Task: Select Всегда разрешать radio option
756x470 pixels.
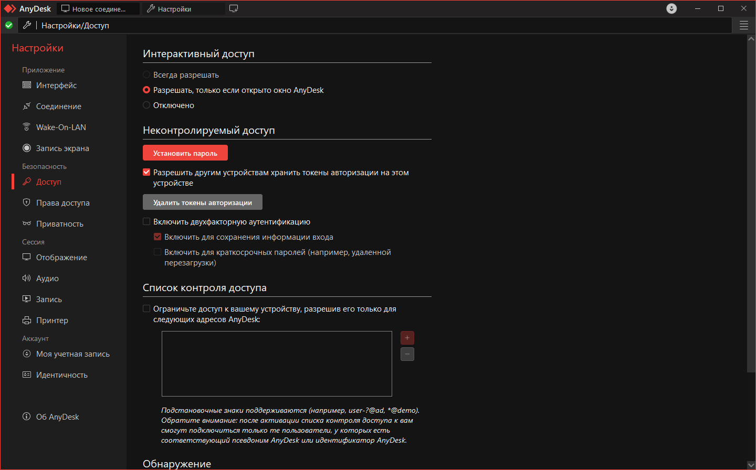Action: tap(146, 74)
